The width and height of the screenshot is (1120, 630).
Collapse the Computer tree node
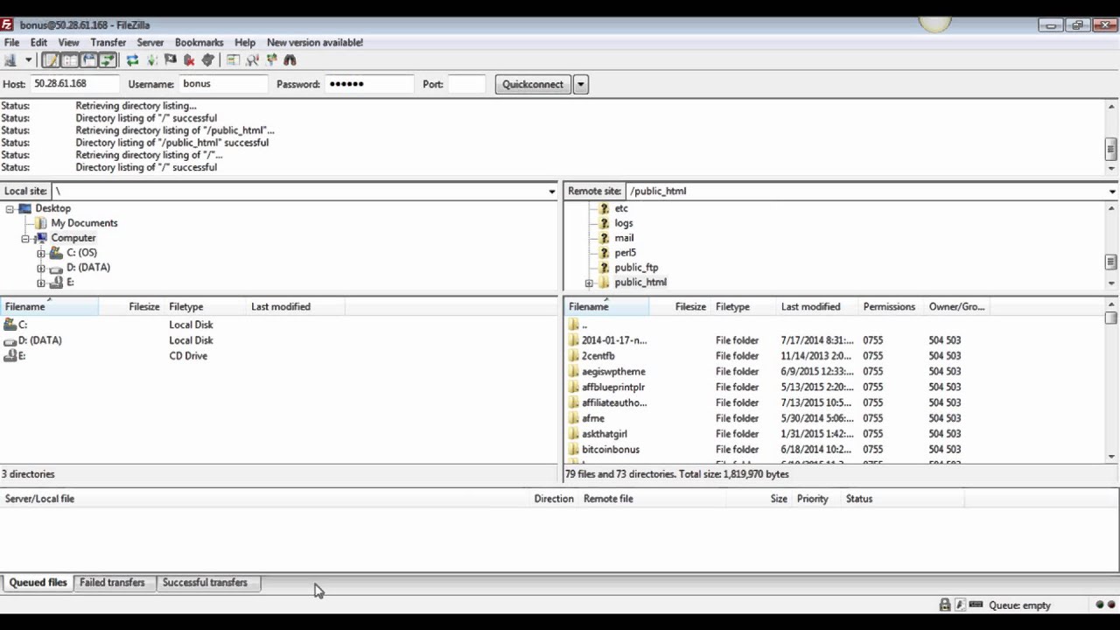25,238
